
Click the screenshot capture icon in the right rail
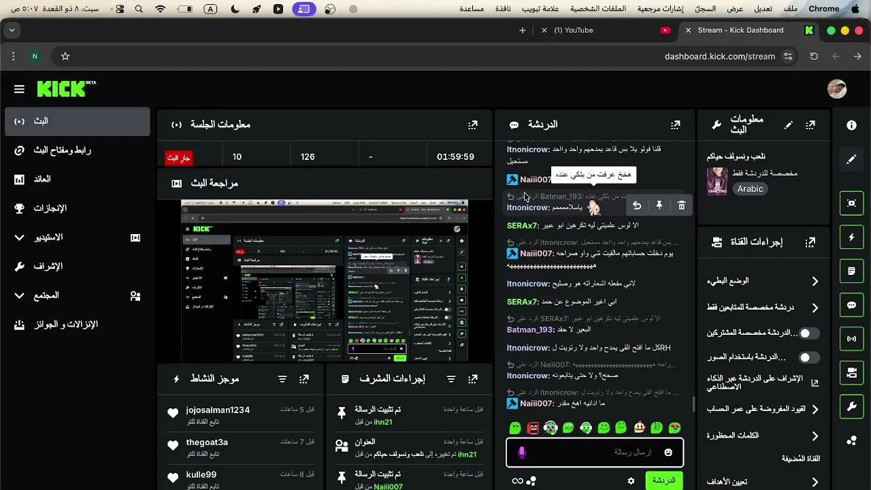point(851,203)
